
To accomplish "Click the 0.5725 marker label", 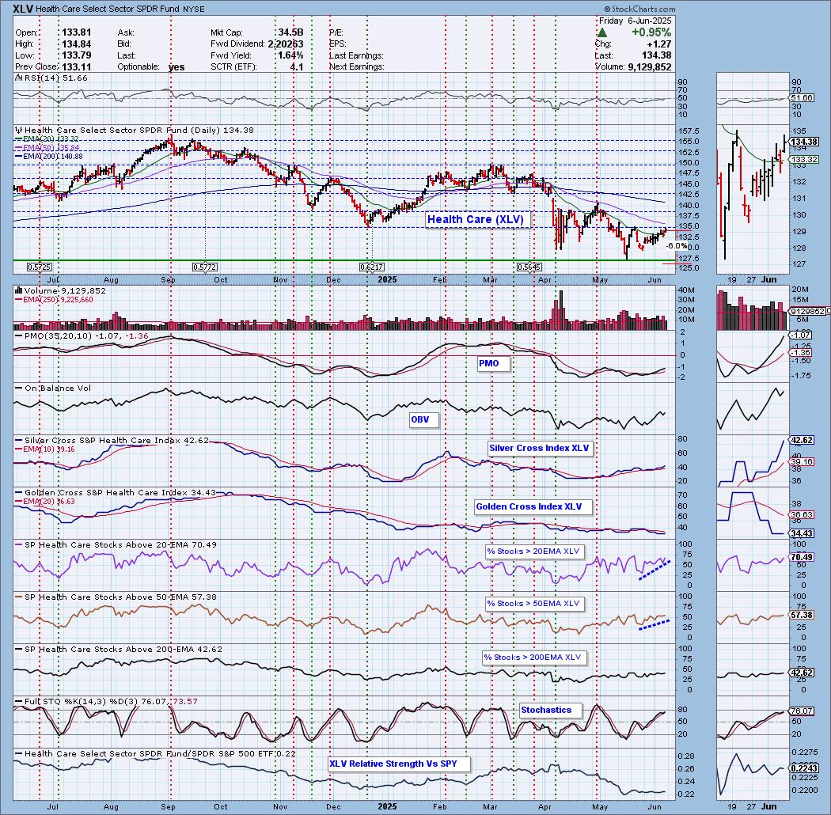I will tap(40, 267).
